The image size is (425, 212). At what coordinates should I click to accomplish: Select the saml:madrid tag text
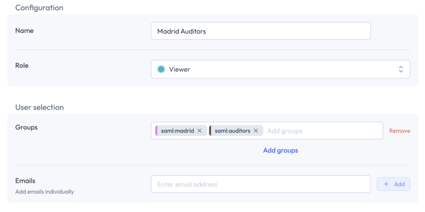point(177,131)
